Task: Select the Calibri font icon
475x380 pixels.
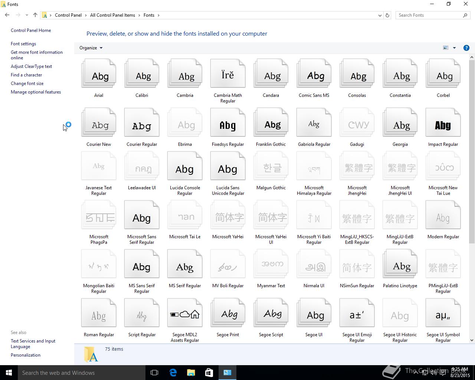Action: [142, 73]
